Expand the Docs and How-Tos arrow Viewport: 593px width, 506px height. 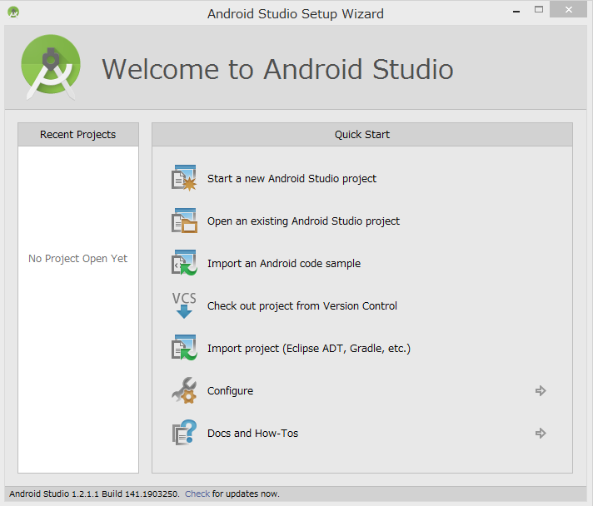point(541,433)
